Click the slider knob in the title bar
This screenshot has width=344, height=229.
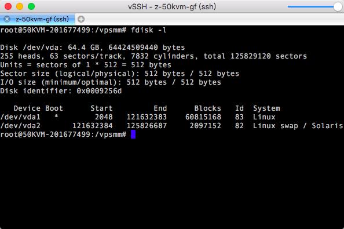(x=338, y=7)
